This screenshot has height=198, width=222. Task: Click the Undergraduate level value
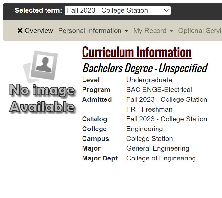click(149, 80)
